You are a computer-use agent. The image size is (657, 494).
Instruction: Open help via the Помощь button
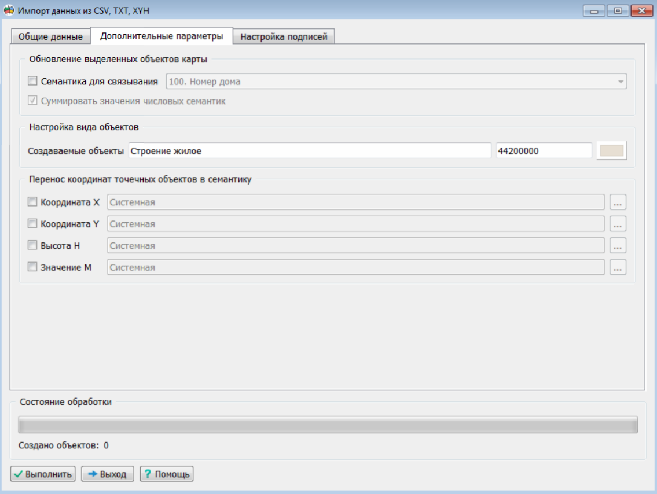167,474
